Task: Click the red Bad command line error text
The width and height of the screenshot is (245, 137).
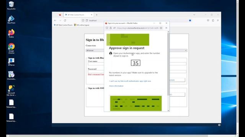Action: [x=96, y=75]
